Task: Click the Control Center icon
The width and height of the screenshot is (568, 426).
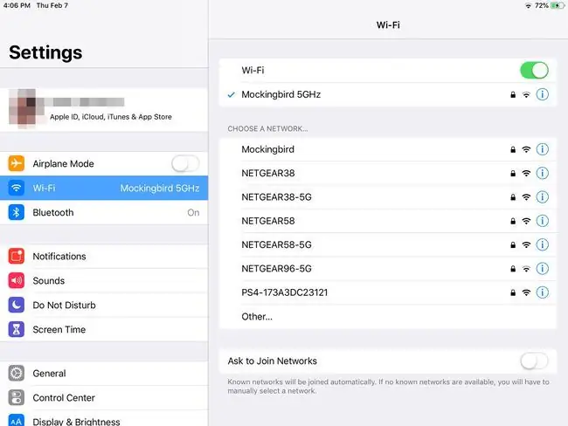Action: click(17, 398)
